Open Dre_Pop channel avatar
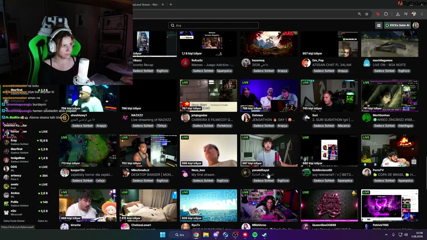 click(306, 63)
